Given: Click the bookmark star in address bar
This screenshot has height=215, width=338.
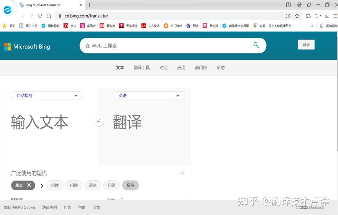Looking at the screenshot, I should [x=297, y=16].
